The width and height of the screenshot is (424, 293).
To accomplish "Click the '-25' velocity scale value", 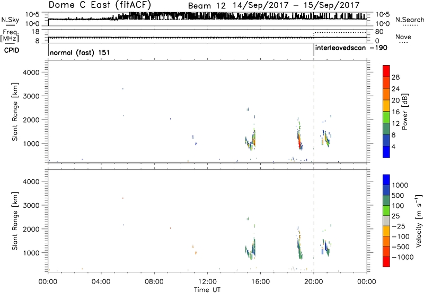I will coord(399,226).
